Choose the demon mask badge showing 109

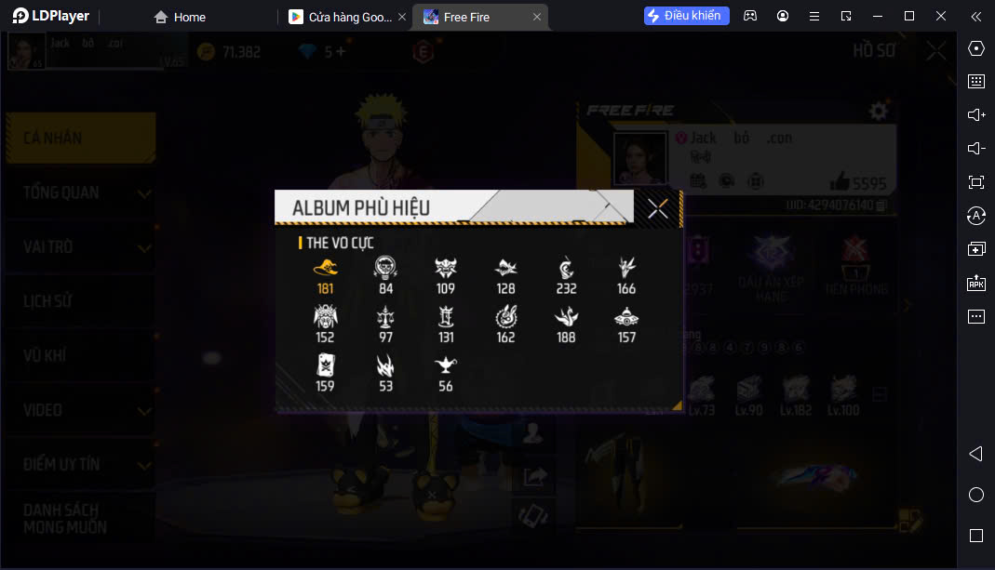446,276
